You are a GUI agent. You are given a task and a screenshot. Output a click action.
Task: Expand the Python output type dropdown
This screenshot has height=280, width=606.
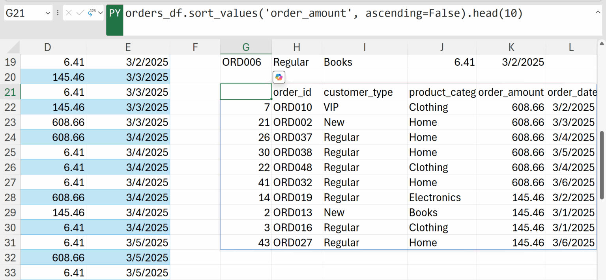point(100,13)
